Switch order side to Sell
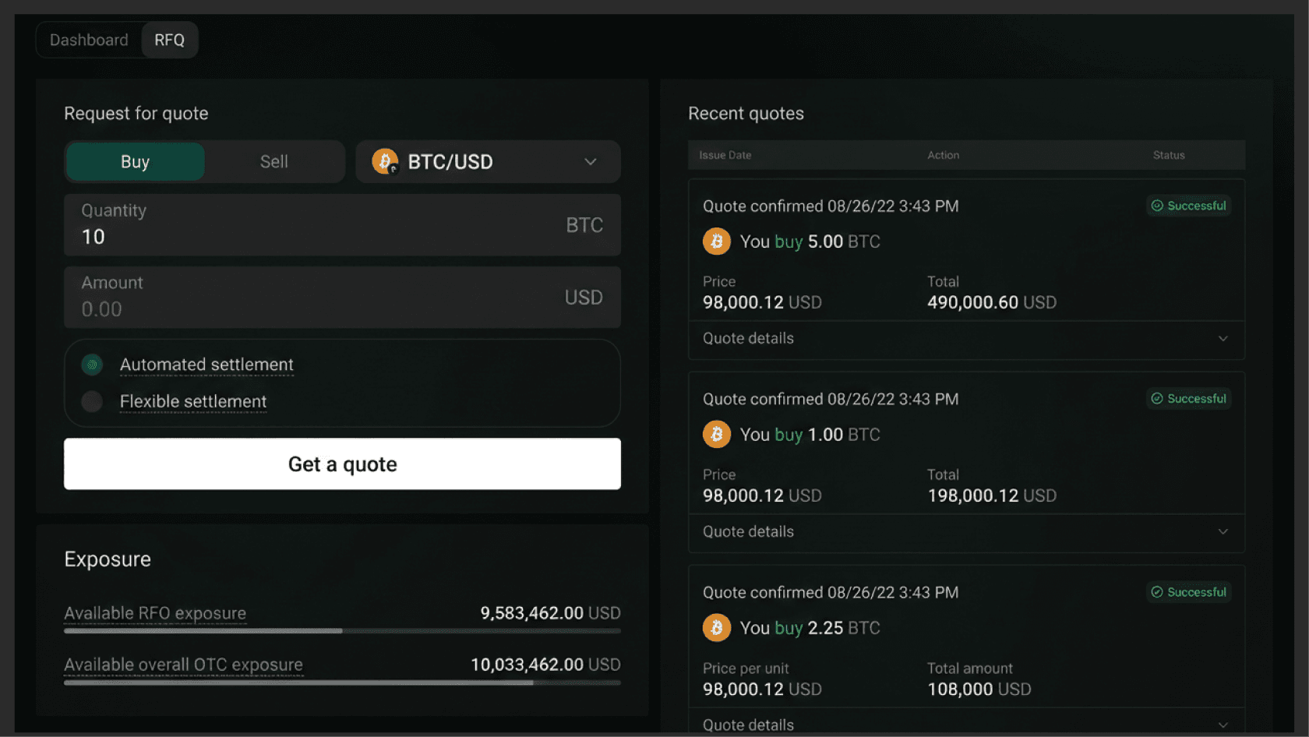Screen dimensions: 1309x737 pos(273,162)
